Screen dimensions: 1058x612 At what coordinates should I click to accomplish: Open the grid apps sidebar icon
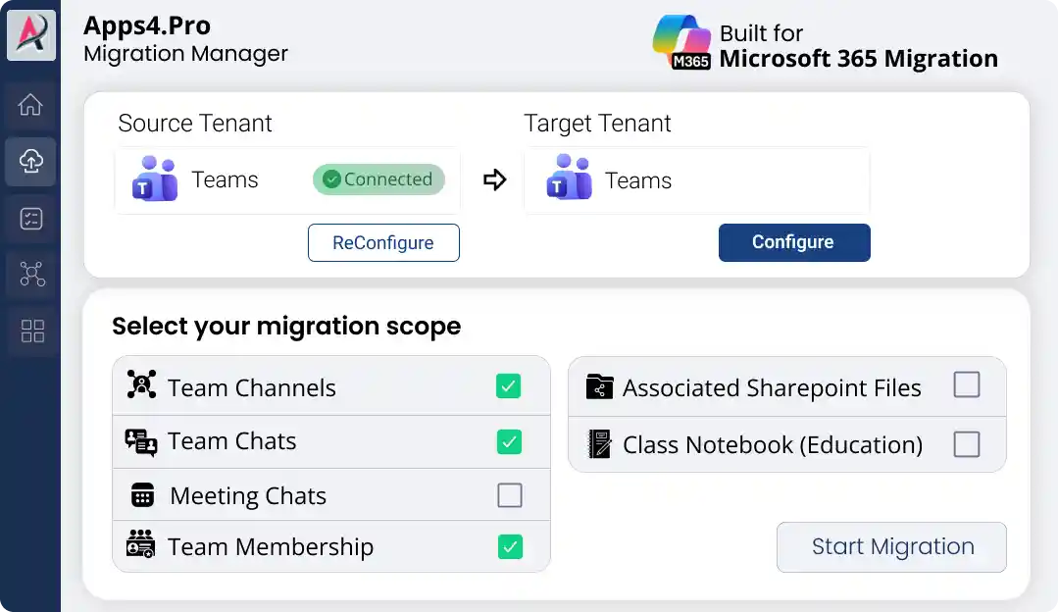(32, 331)
